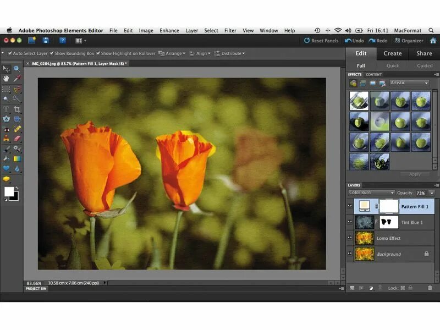
Task: Open the Align dropdown
Action: (x=200, y=53)
